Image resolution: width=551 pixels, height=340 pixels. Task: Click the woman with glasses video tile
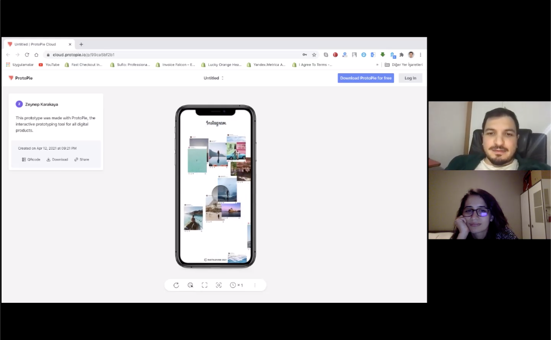pos(490,205)
